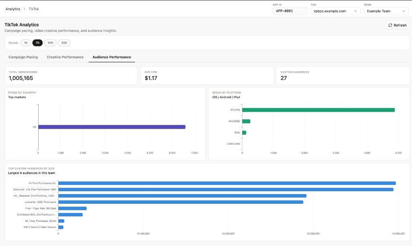The image size is (412, 246).
Task: Switch to Creative Performance tab
Action: tap(65, 57)
